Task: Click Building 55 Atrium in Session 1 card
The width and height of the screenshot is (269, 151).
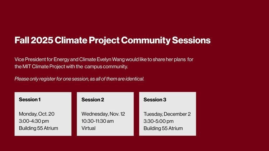Action: click(38, 128)
